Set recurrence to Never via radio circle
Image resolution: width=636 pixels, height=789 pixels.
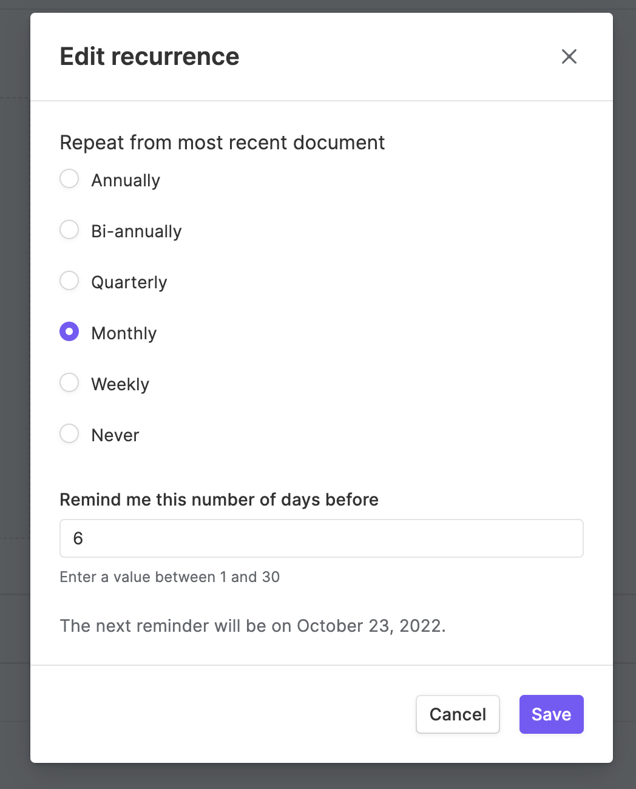point(69,434)
